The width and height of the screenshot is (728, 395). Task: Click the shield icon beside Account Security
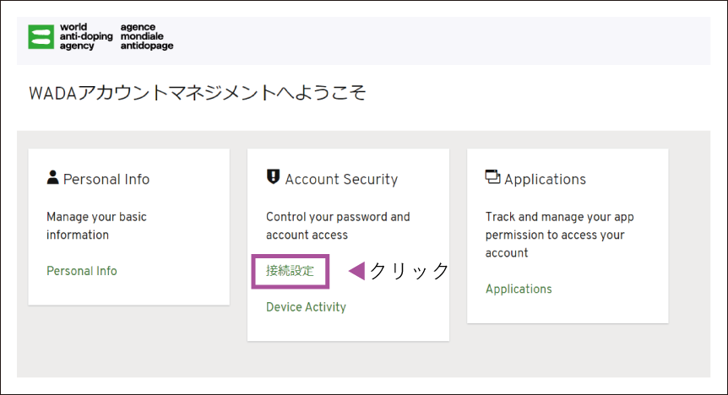coord(273,177)
